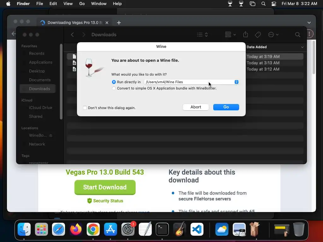Screen dimensions: 323x242
Task: Click the Security Status link
Action: (x=105, y=201)
